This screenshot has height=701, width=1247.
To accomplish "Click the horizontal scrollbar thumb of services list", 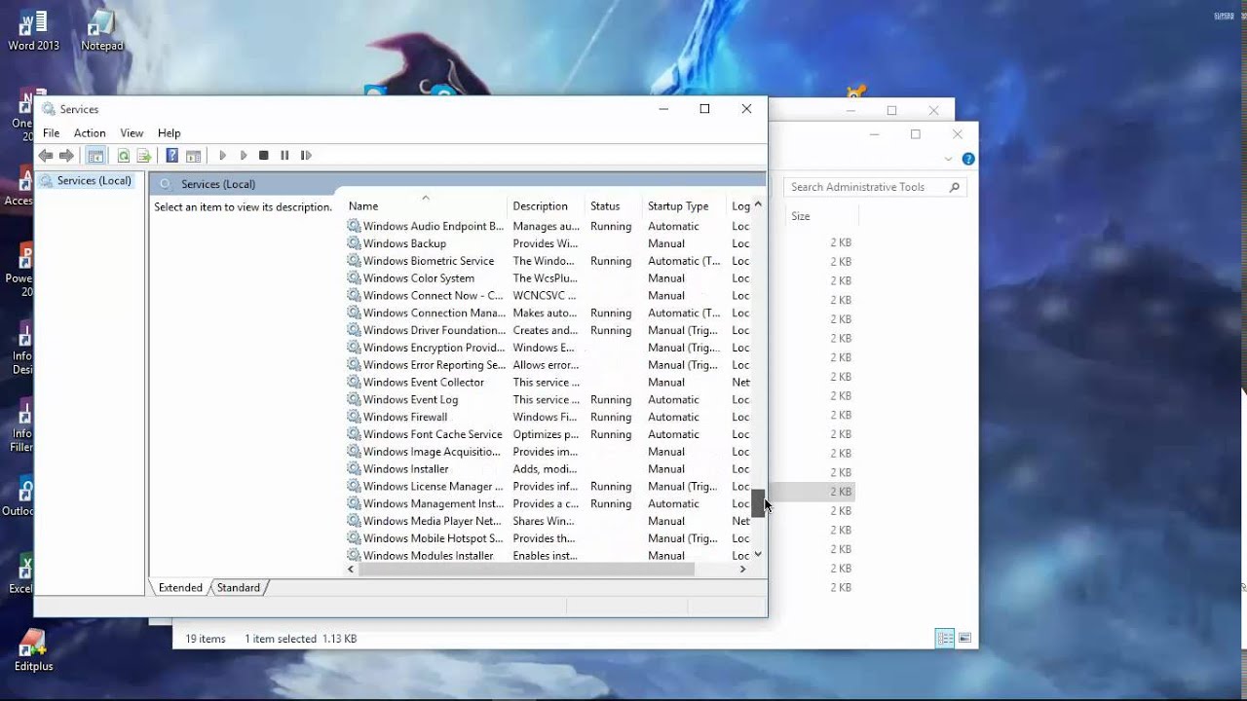I will point(526,570).
